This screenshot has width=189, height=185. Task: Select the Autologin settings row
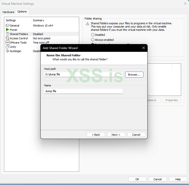point(23,51)
